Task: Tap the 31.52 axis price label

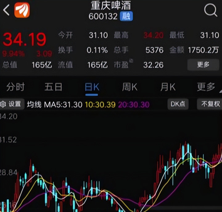Action: point(8,140)
